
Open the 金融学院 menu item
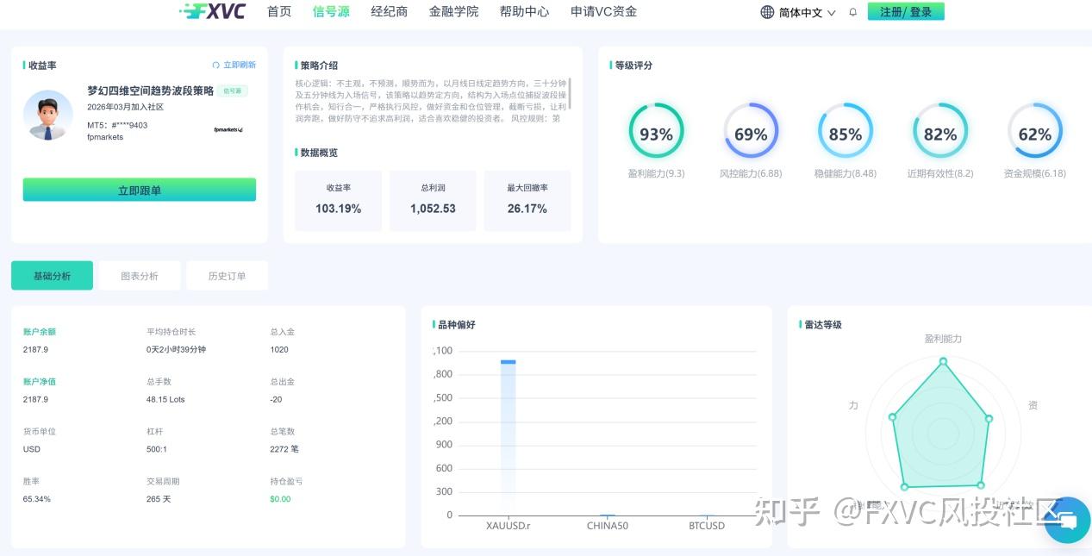(454, 12)
